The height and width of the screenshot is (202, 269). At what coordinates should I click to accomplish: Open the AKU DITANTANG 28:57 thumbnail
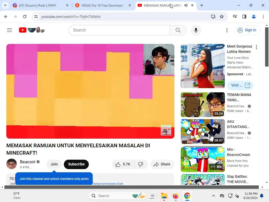click(203, 132)
